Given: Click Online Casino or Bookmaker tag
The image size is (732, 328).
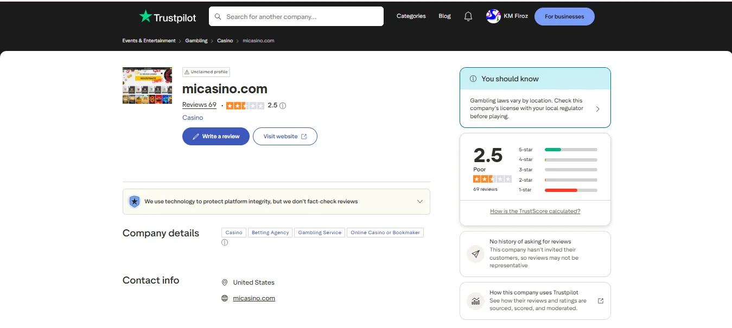Looking at the screenshot, I should pos(385,233).
